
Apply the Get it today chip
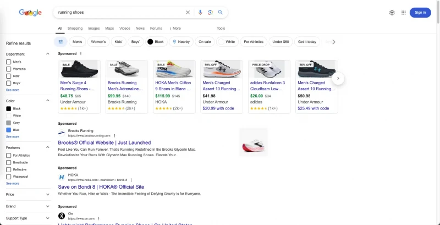(x=307, y=42)
